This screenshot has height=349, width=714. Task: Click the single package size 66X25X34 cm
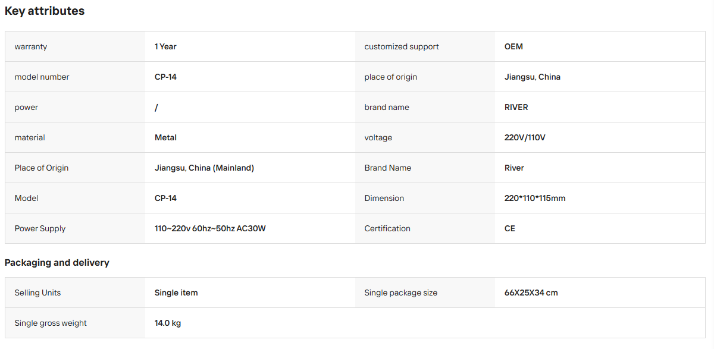(x=531, y=293)
